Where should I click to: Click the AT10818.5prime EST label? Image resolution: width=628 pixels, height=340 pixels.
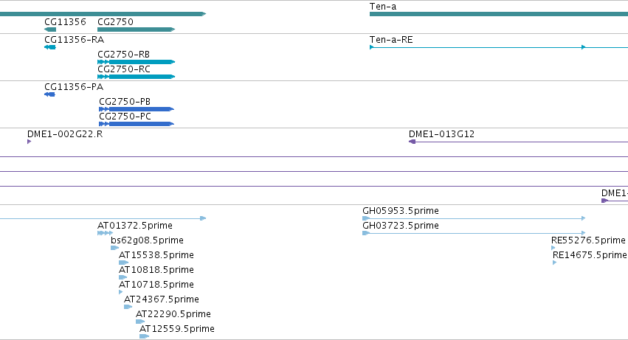coord(156,270)
